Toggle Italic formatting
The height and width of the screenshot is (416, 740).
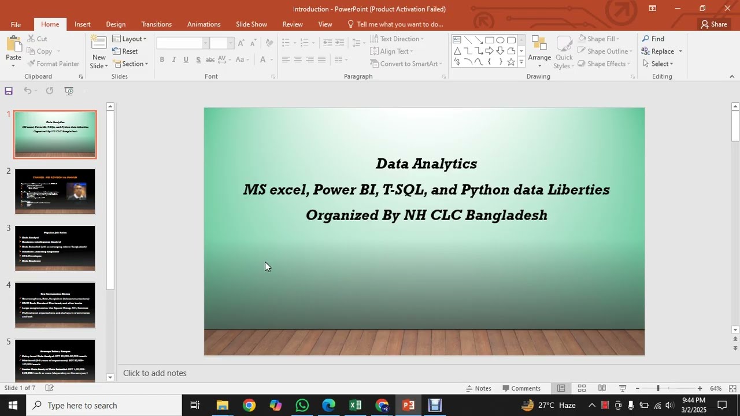[174, 60]
